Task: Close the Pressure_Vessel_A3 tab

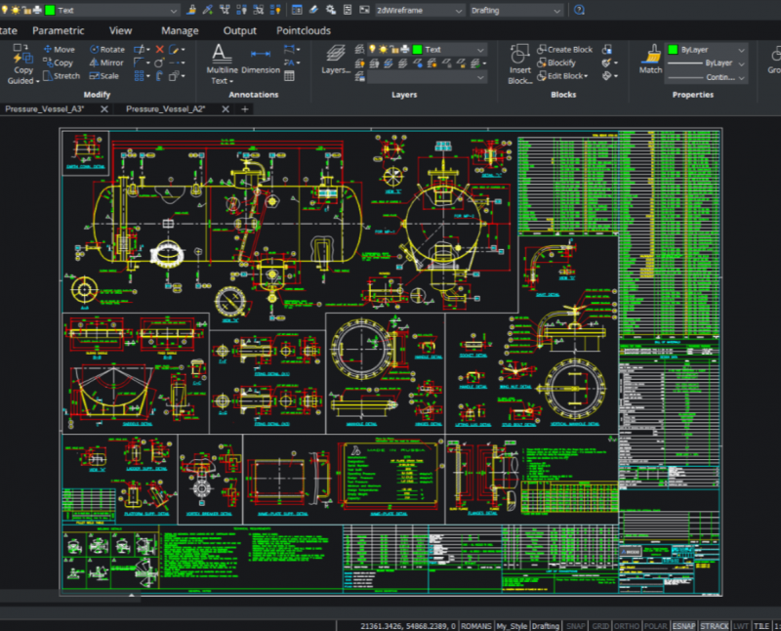Action: [104, 108]
